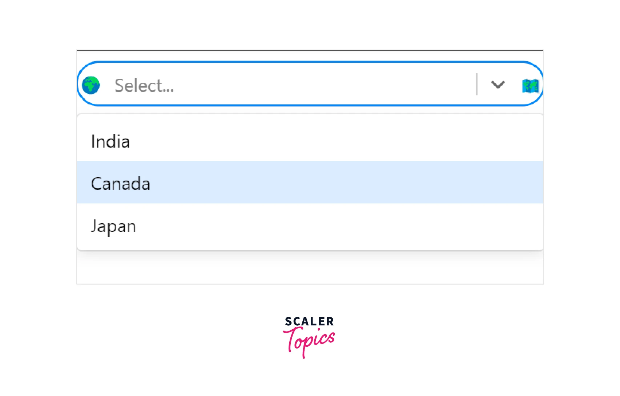Click the word Canada in the list
The image size is (620, 396).
click(120, 183)
